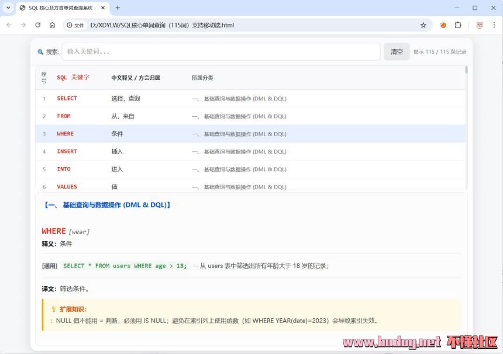Click the 中文释义 / 方言归属 column header
Screen dimensions: 503x354
[136, 78]
